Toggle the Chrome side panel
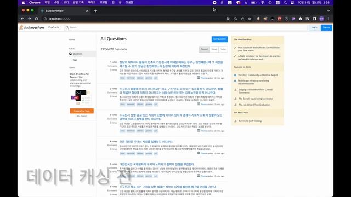The image size is (351, 197). pyautogui.click(x=314, y=19)
